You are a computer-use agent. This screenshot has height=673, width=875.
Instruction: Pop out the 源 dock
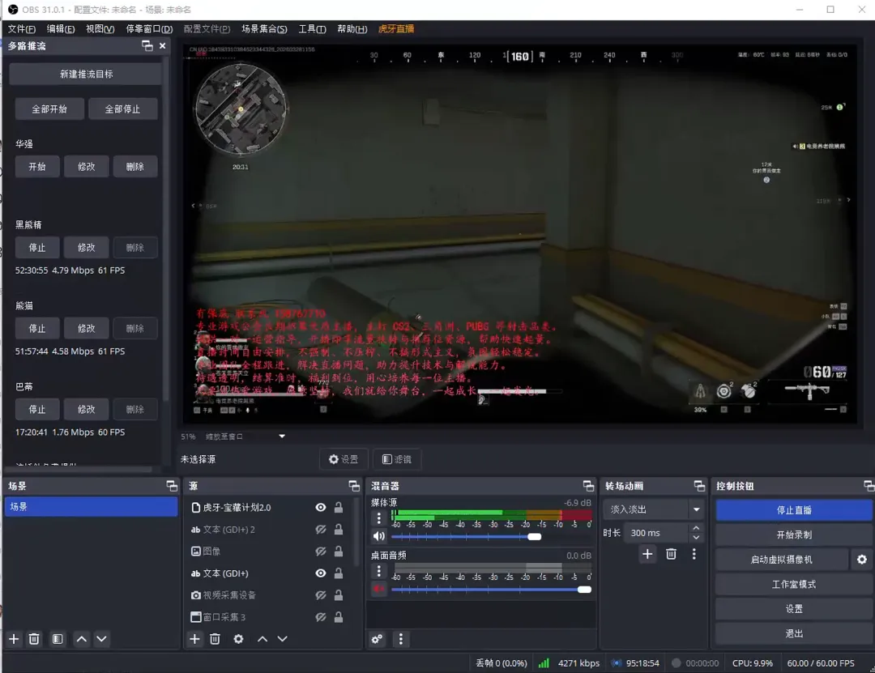click(354, 486)
